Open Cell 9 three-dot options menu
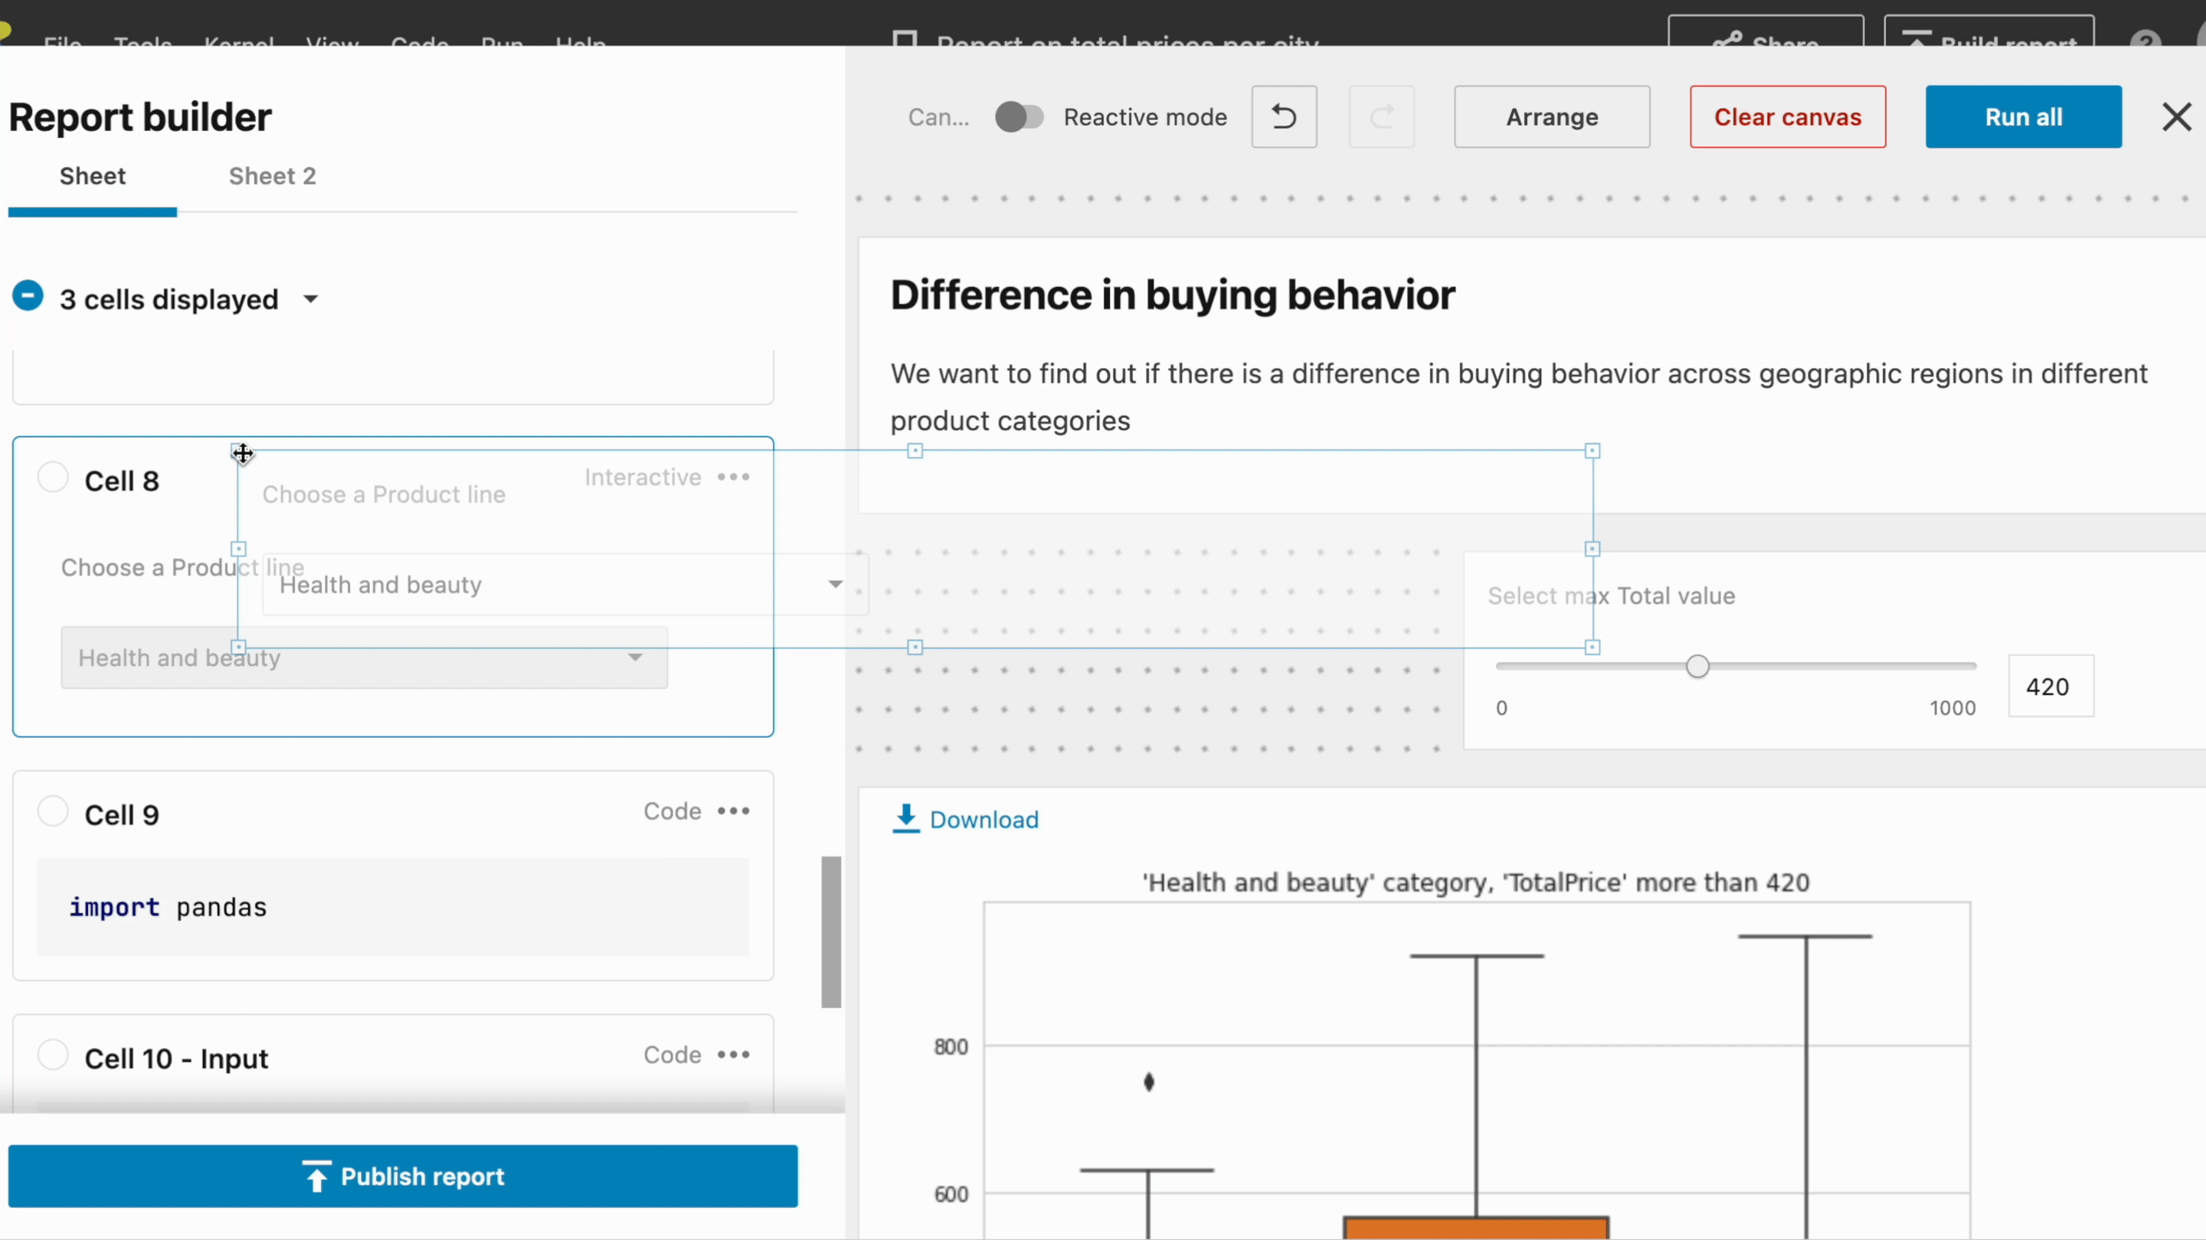This screenshot has height=1240, width=2206. pyautogui.click(x=734, y=811)
